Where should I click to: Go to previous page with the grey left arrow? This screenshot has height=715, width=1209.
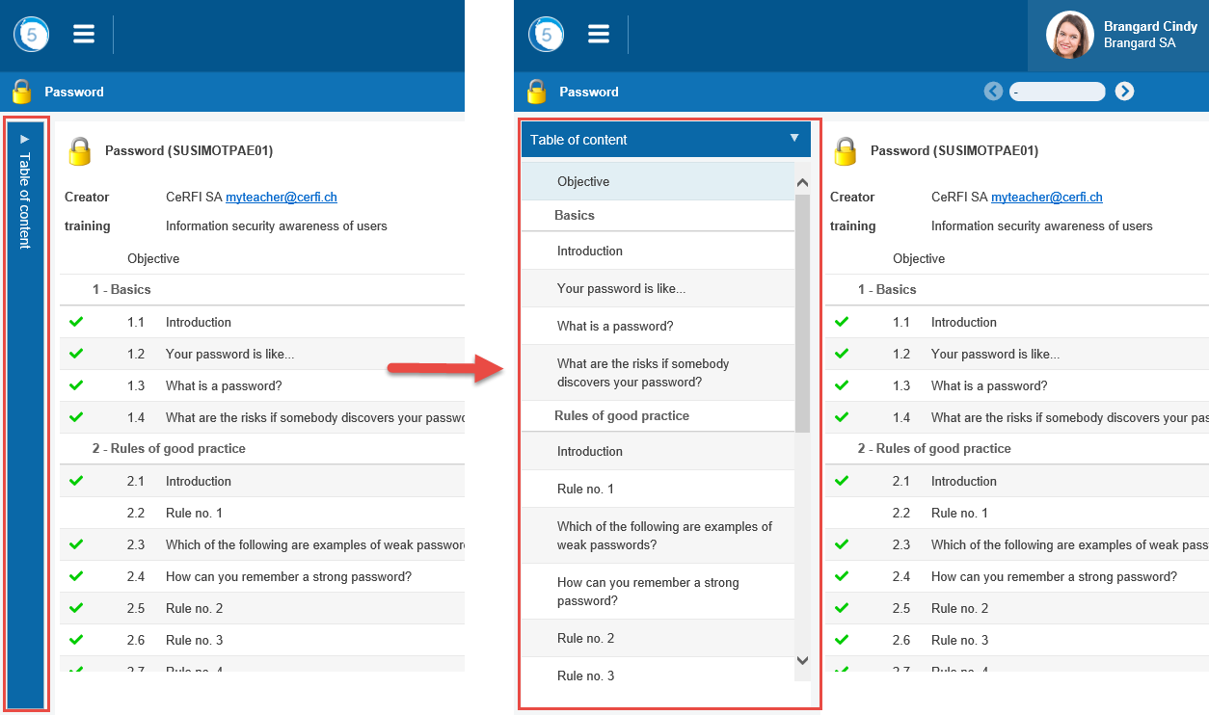(x=993, y=92)
